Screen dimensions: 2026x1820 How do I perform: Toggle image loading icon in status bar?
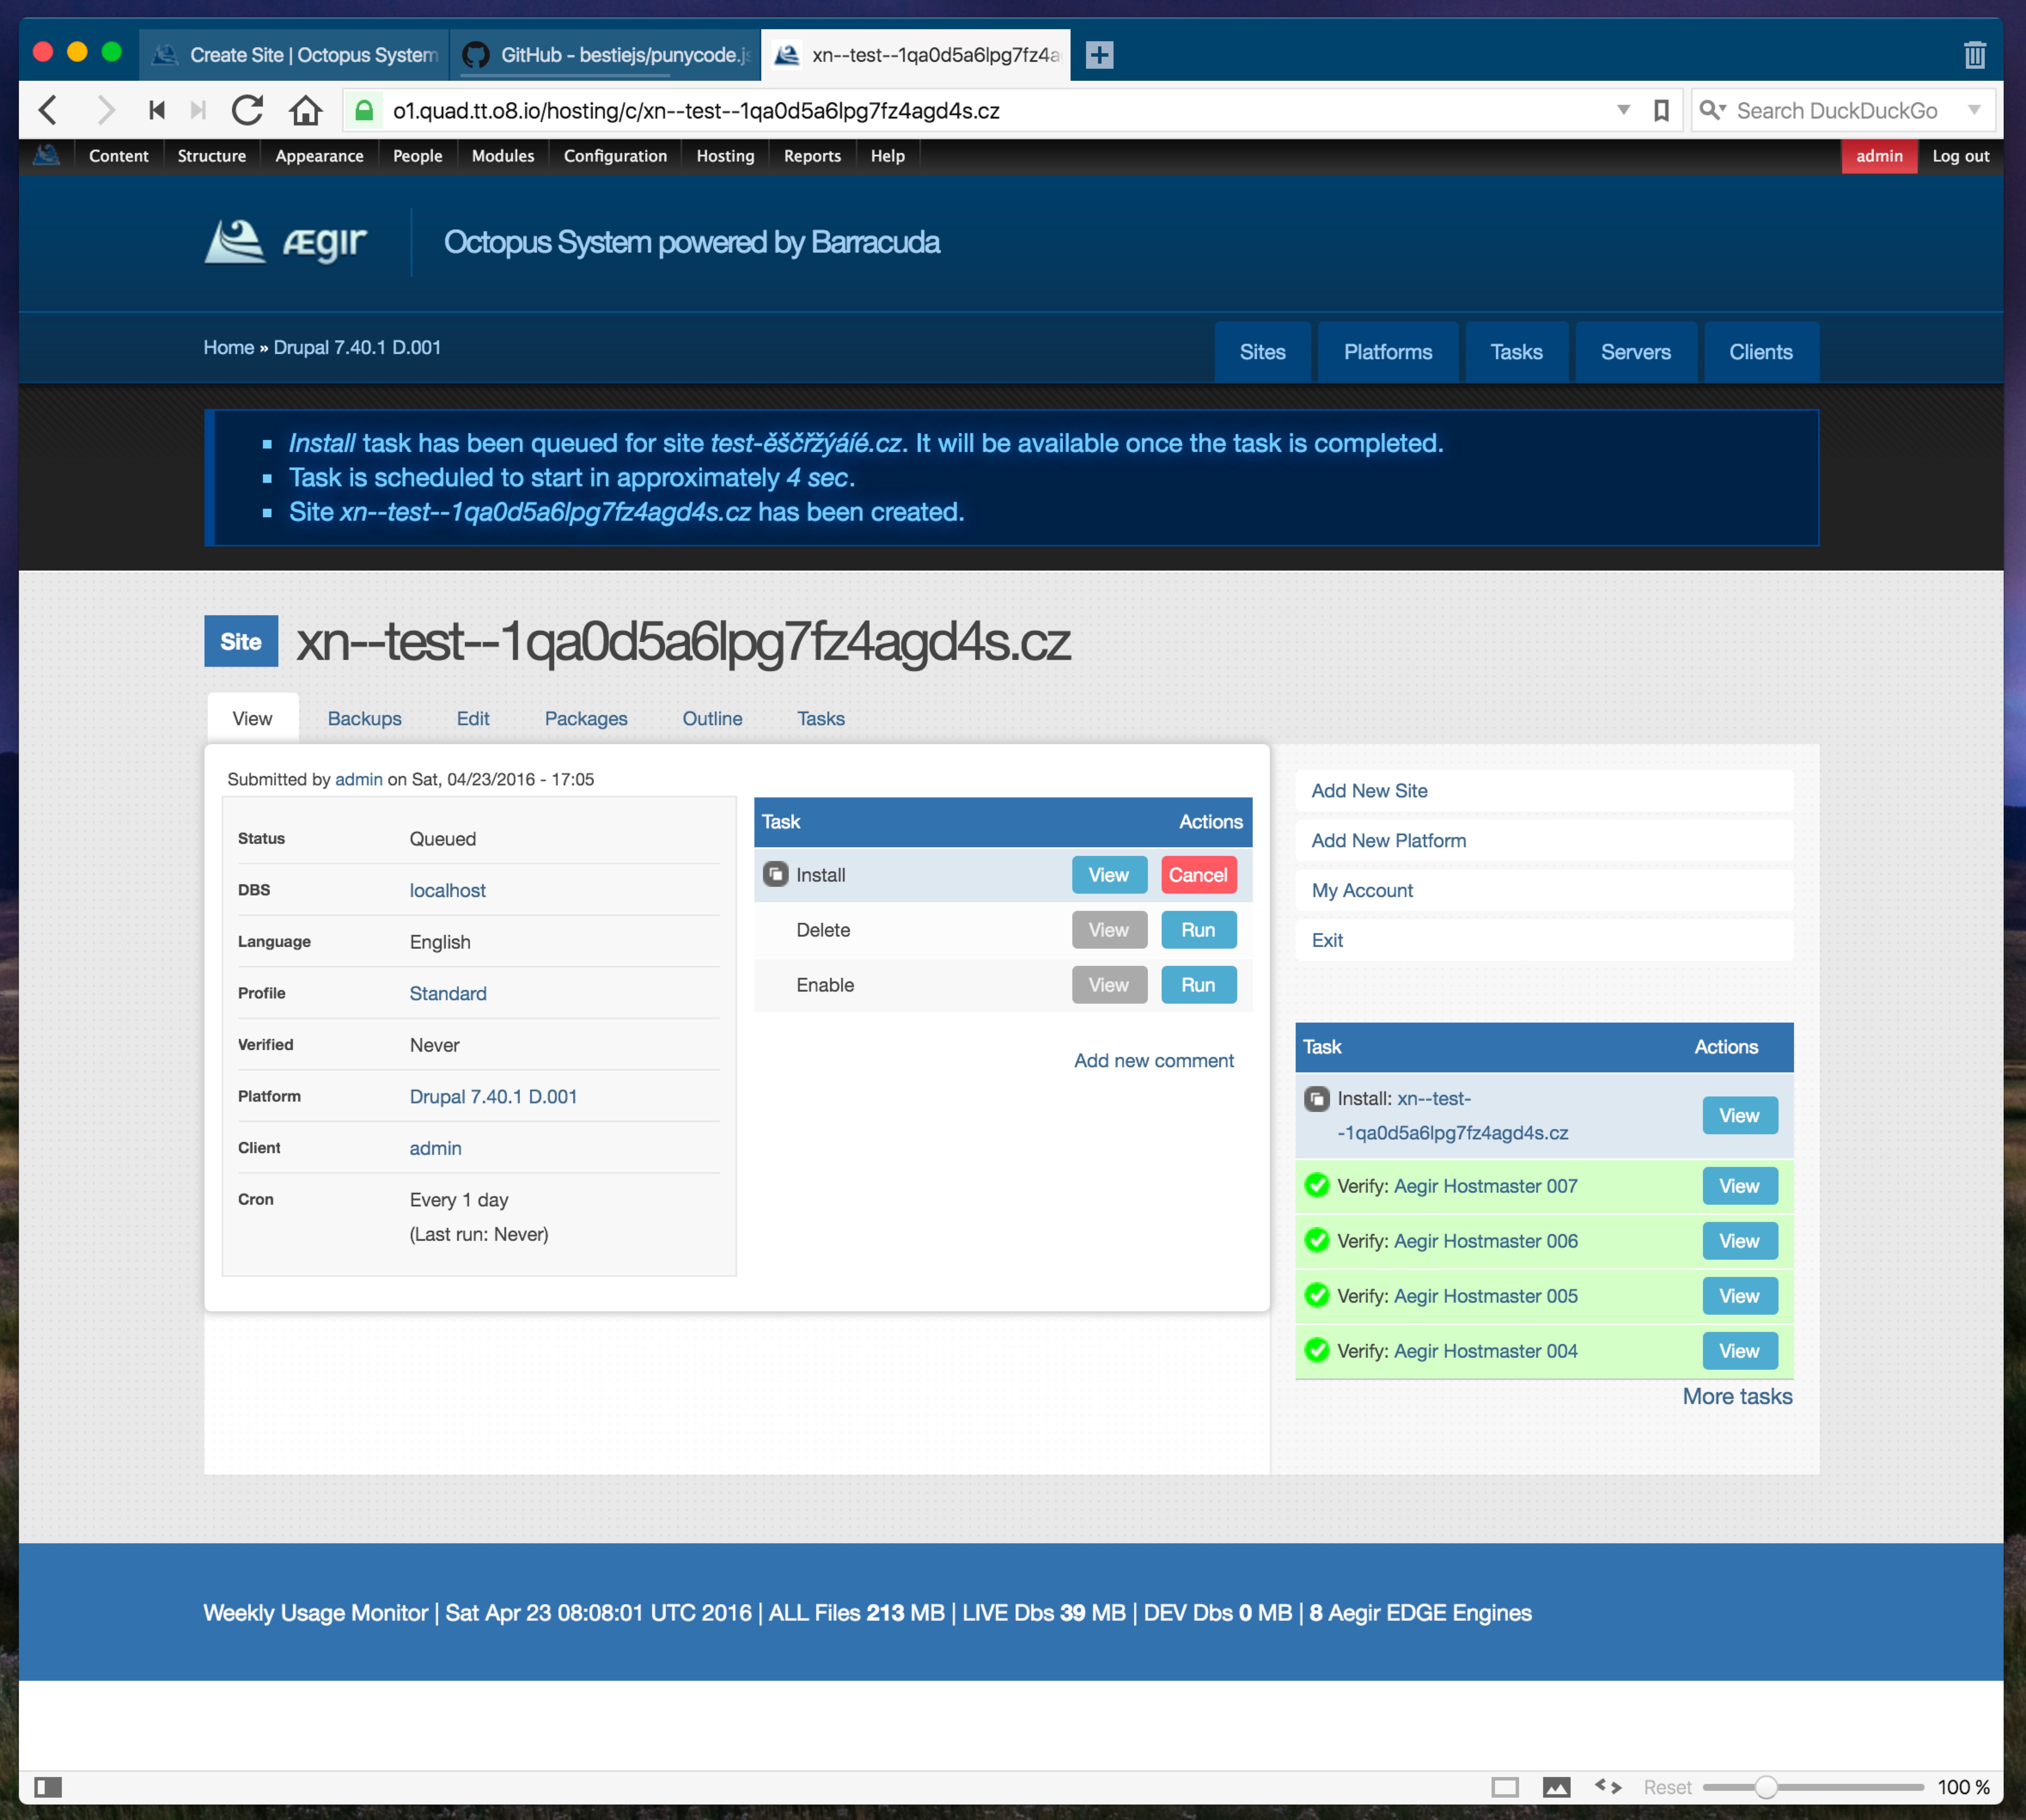(x=1556, y=1787)
